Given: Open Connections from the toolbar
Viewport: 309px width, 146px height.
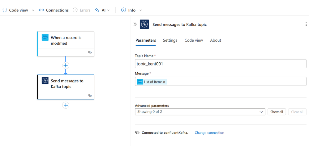Looking at the screenshot, I should 54,10.
